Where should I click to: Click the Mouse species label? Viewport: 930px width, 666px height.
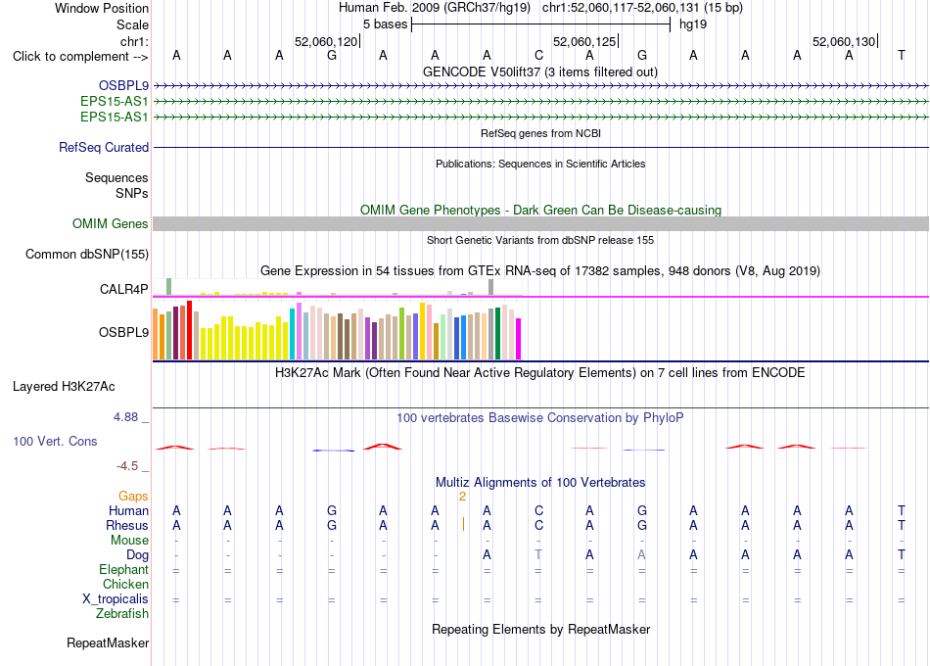[x=129, y=541]
